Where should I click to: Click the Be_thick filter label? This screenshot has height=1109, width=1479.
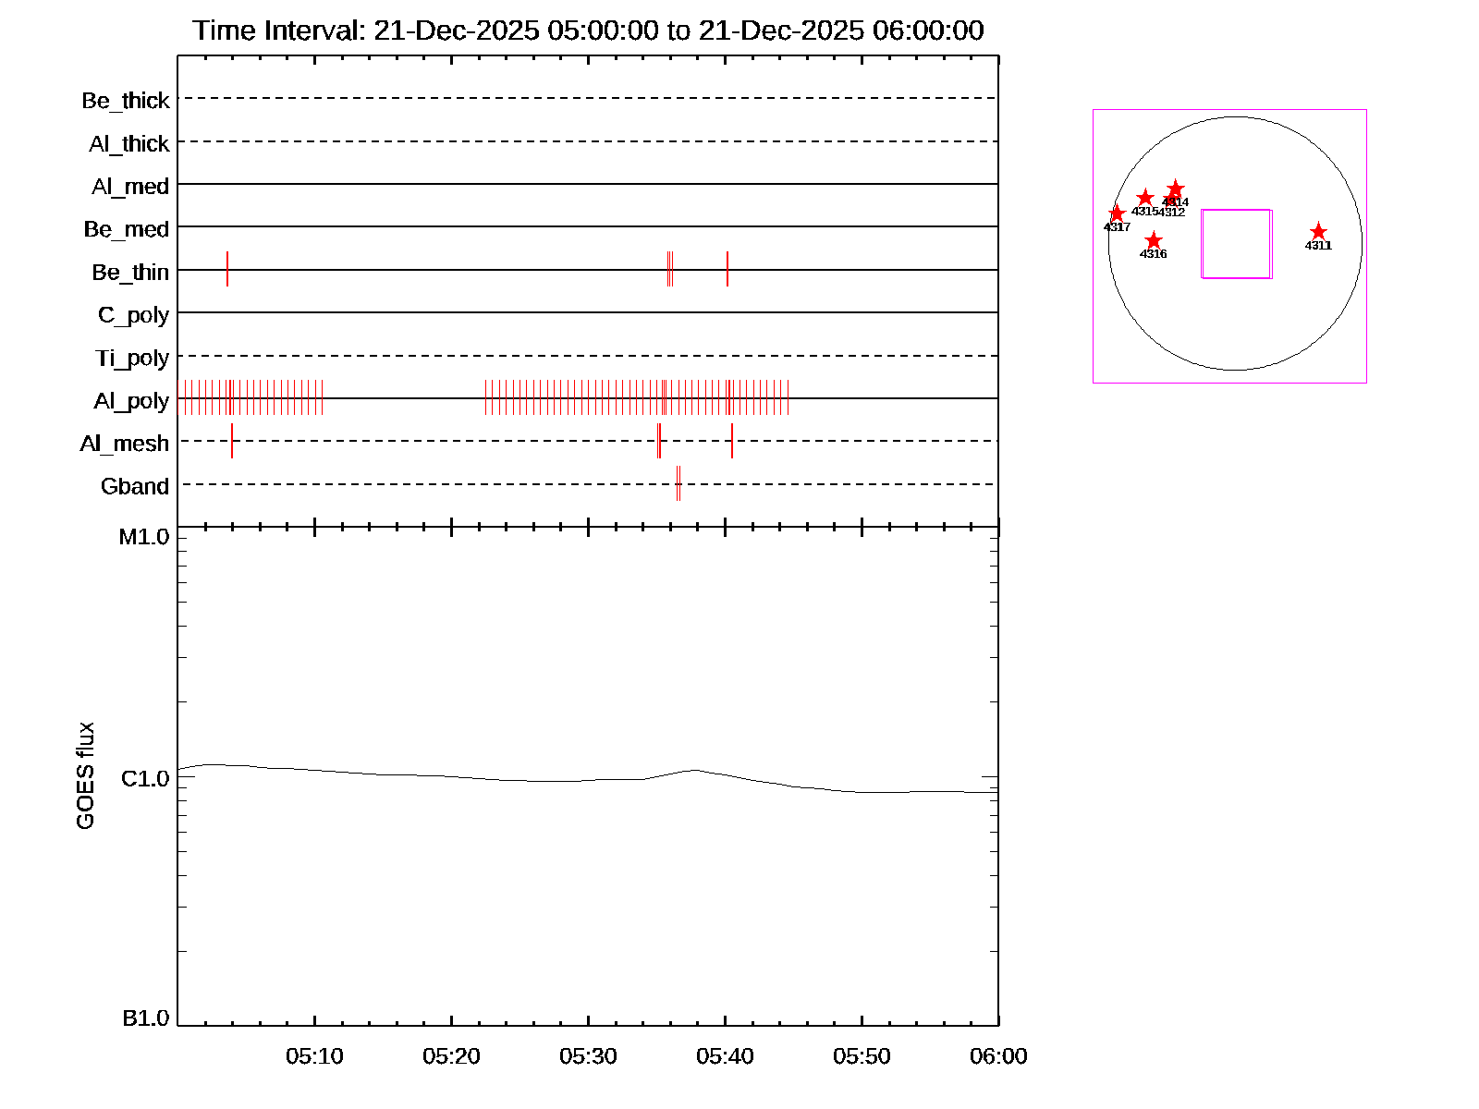[x=126, y=101]
